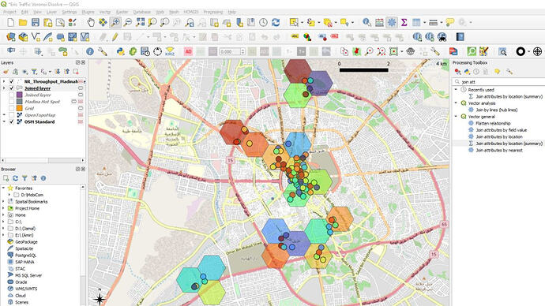Open the Statistical Summary sigma icon
545x306 pixels.
[x=404, y=23]
